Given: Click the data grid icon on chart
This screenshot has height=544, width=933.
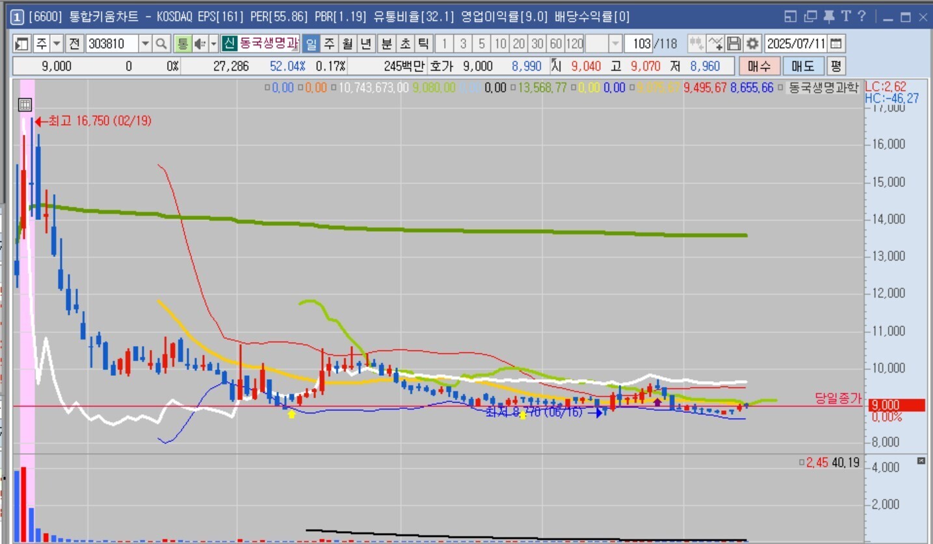Looking at the screenshot, I should tap(25, 105).
